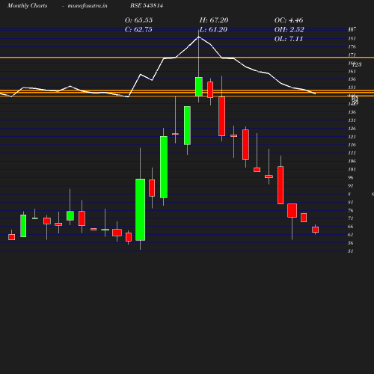Click the 156 price axis label
The image size is (374, 374).
click(x=352, y=79)
